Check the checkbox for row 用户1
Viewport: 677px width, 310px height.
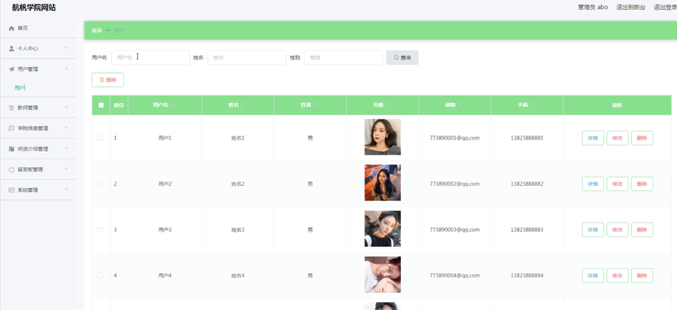coord(101,138)
